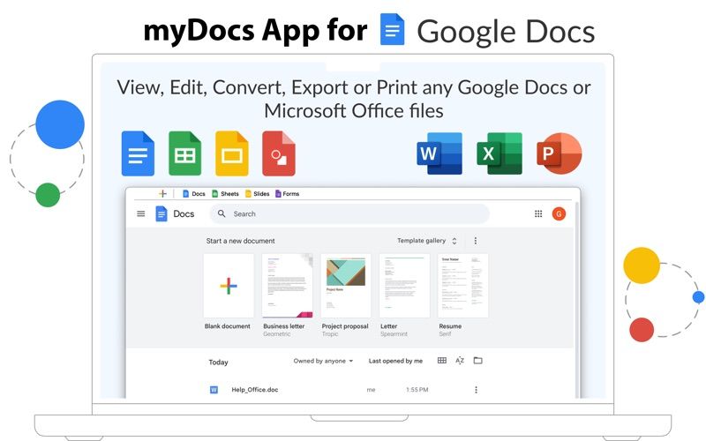
Task: Click the large yellow Google Slides icon
Action: (x=232, y=153)
